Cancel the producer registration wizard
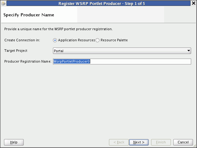Viewport: 197px width, 148px height. 183,142
